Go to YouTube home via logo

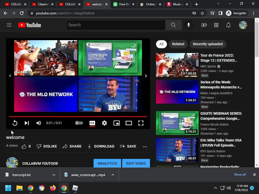pyautogui.click(x=30, y=25)
